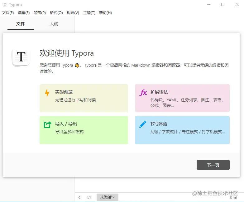Viewport: 244px width, 202px height.
Task: Click the green export 导入/导出 icon
Action: click(x=47, y=125)
